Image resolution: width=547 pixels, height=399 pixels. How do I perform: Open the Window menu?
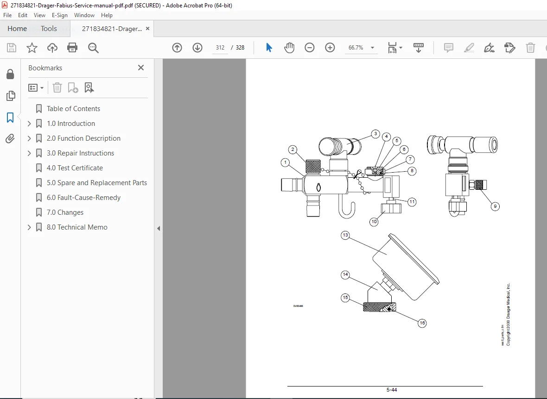[84, 15]
